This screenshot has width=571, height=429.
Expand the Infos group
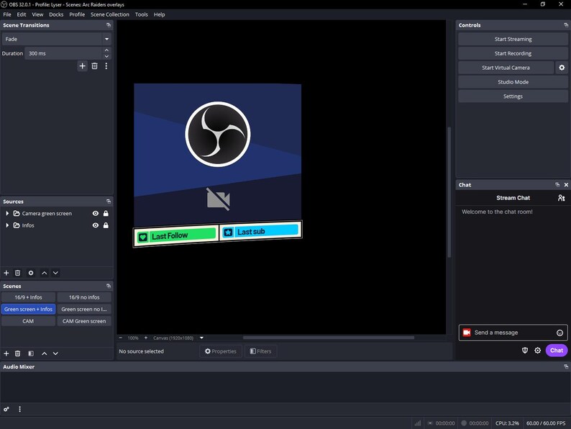click(7, 225)
